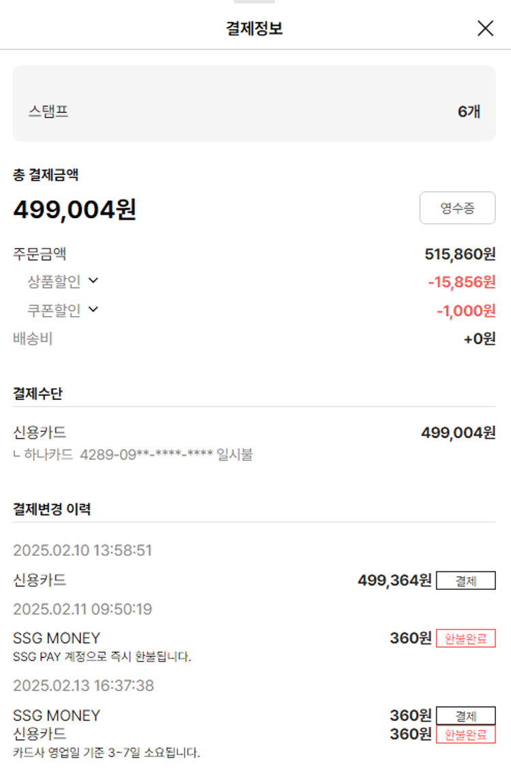Click the 스탬프 label
Image resolution: width=511 pixels, height=778 pixels.
click(48, 111)
